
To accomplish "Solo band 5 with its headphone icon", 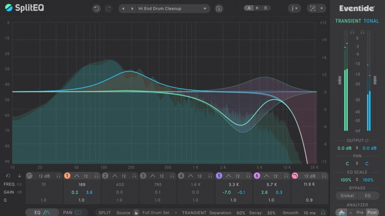I will coord(248,176).
